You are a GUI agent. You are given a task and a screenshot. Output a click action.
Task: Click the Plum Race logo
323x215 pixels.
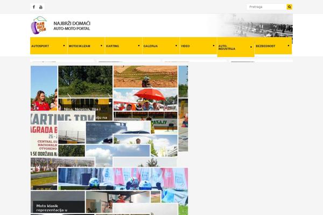tap(39, 25)
